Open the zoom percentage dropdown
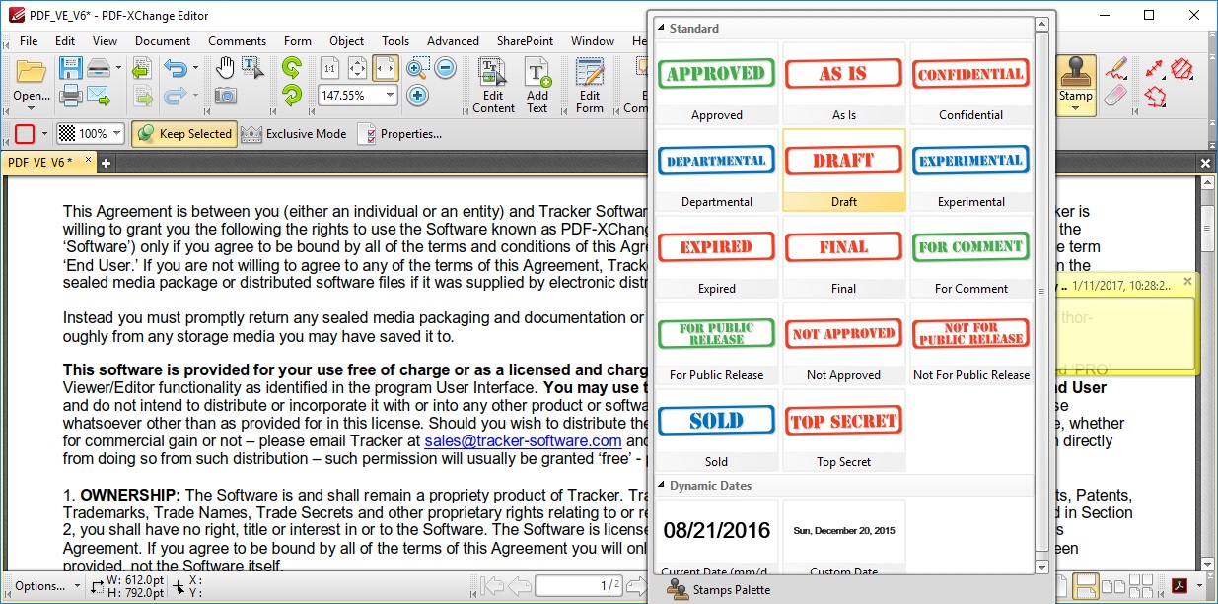 [x=390, y=95]
